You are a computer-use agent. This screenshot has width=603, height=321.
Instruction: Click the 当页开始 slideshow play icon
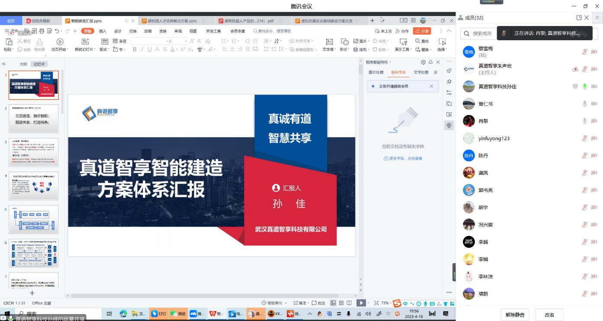click(x=60, y=42)
